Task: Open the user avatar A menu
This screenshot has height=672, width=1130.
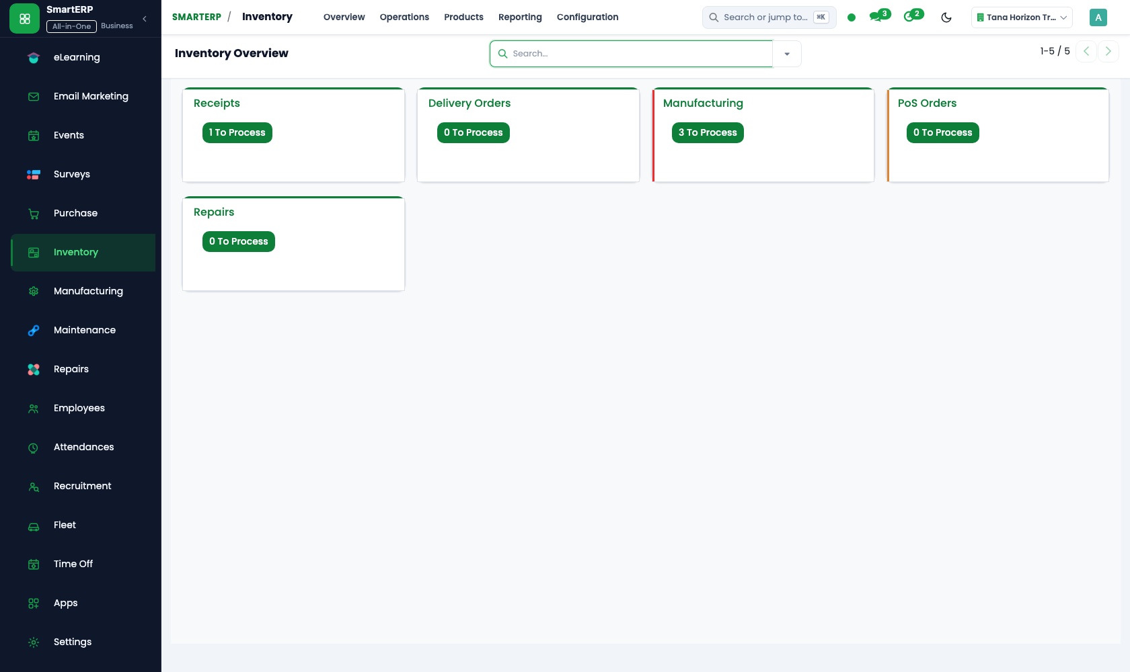Action: (1098, 17)
